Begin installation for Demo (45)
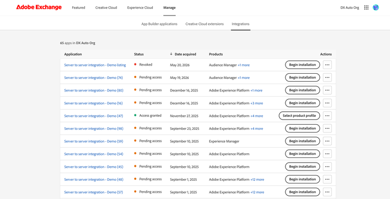The image size is (390, 199). click(303, 166)
